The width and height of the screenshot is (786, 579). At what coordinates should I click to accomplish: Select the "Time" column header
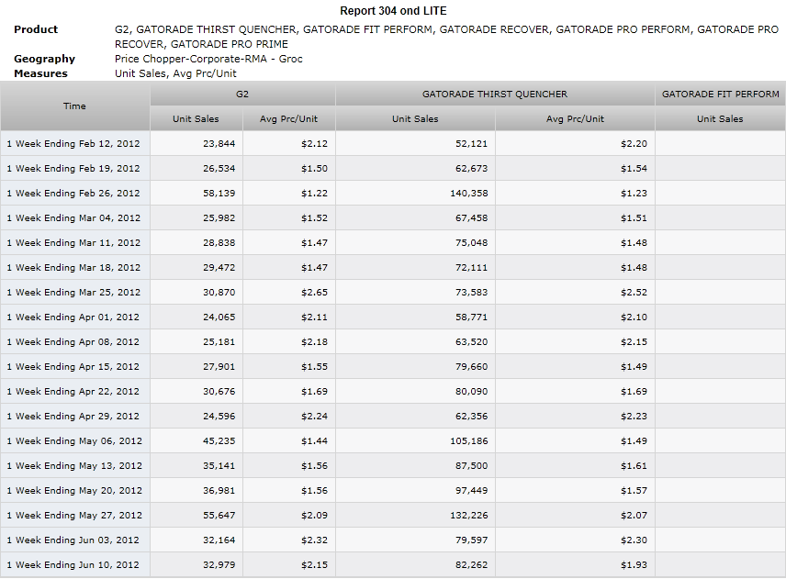74,106
